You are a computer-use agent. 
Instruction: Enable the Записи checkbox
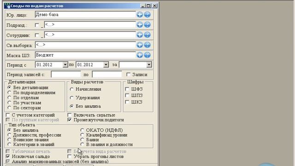tap(128, 75)
